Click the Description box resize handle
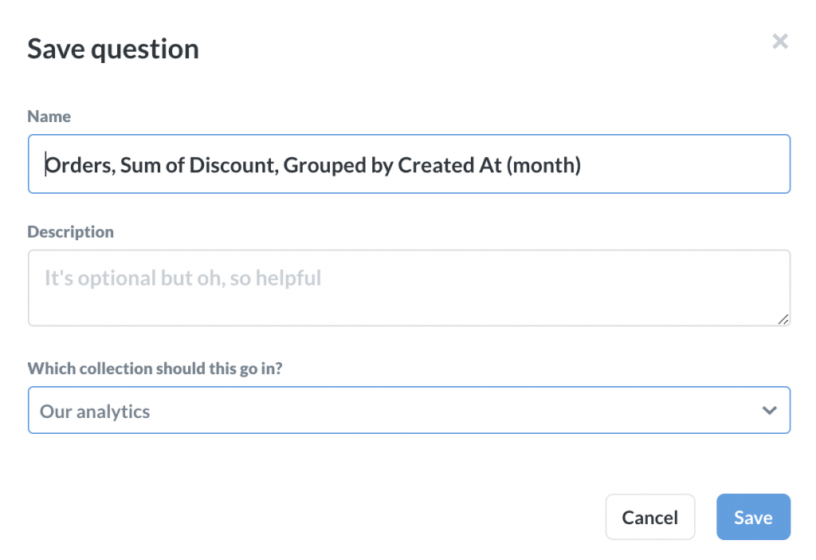 (x=783, y=319)
